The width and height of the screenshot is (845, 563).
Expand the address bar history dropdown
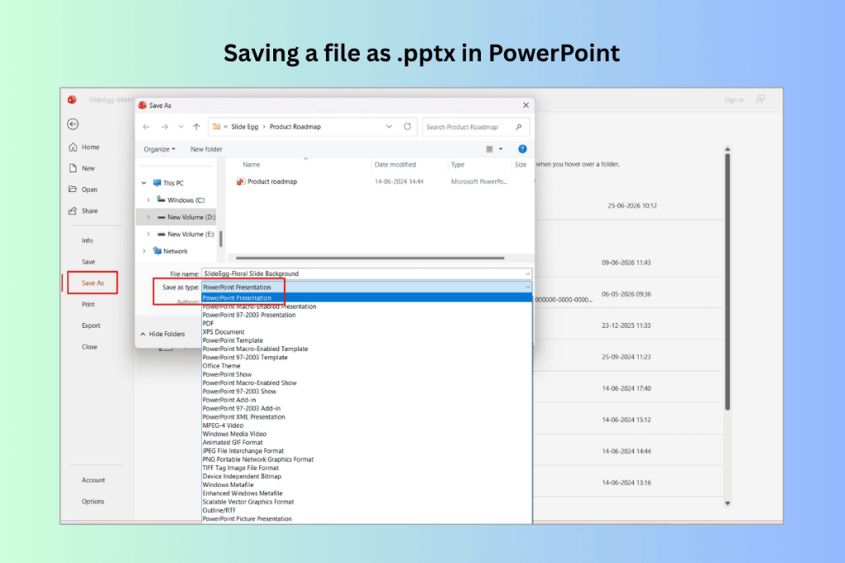point(389,127)
